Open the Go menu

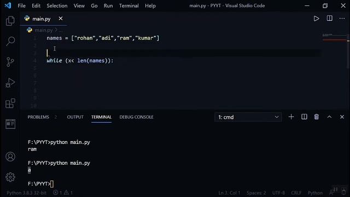pos(94,5)
